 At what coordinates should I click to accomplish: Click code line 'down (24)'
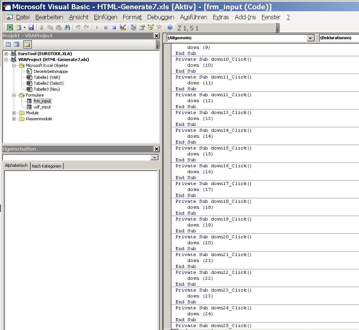(x=200, y=314)
